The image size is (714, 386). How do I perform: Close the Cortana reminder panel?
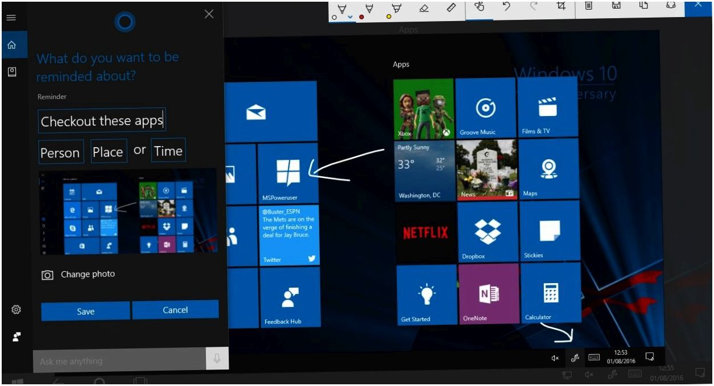tap(209, 14)
